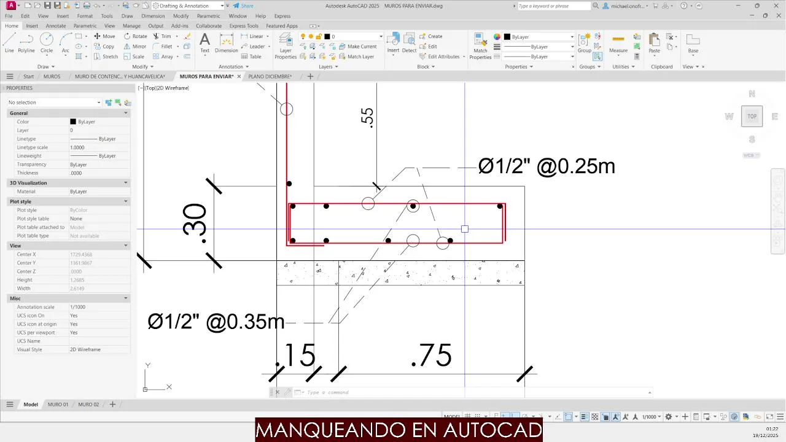This screenshot has height=442, width=786.
Task: Open the Annotate ribbon tab
Action: tap(56, 26)
